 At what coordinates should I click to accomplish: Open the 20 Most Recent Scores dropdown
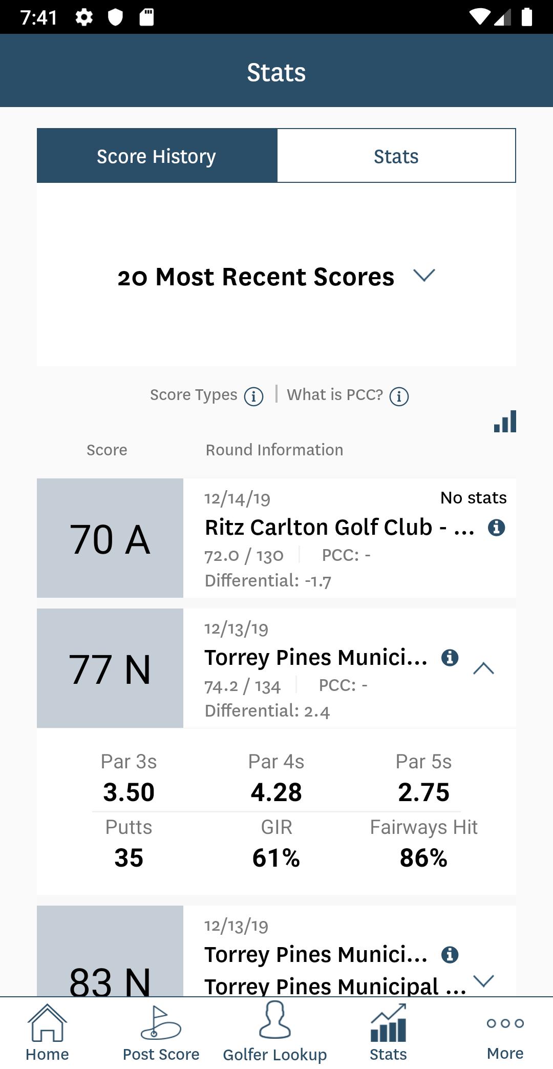[x=276, y=277]
